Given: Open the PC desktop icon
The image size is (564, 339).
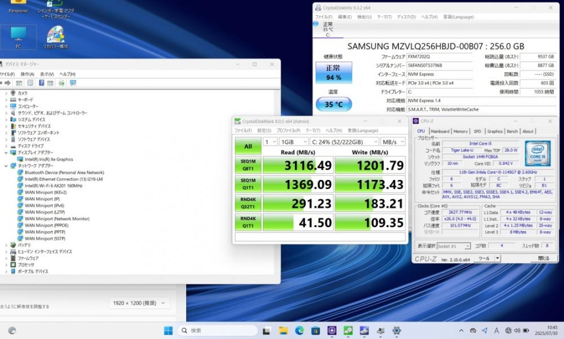Looking at the screenshot, I should coord(19,37).
